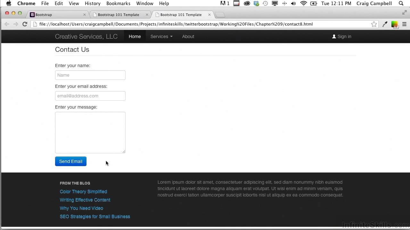
Task: Close the middle Bootstrap 101 Template tab
Action: [x=147, y=15]
